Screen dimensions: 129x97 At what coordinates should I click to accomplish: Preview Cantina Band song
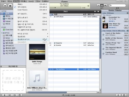click(x=103, y=54)
